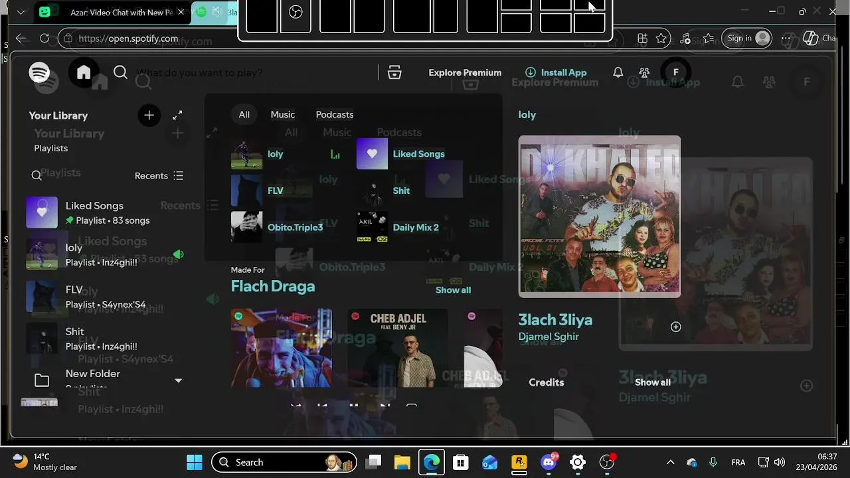Click Install App
Screen dimensions: 850x478
(x=556, y=72)
